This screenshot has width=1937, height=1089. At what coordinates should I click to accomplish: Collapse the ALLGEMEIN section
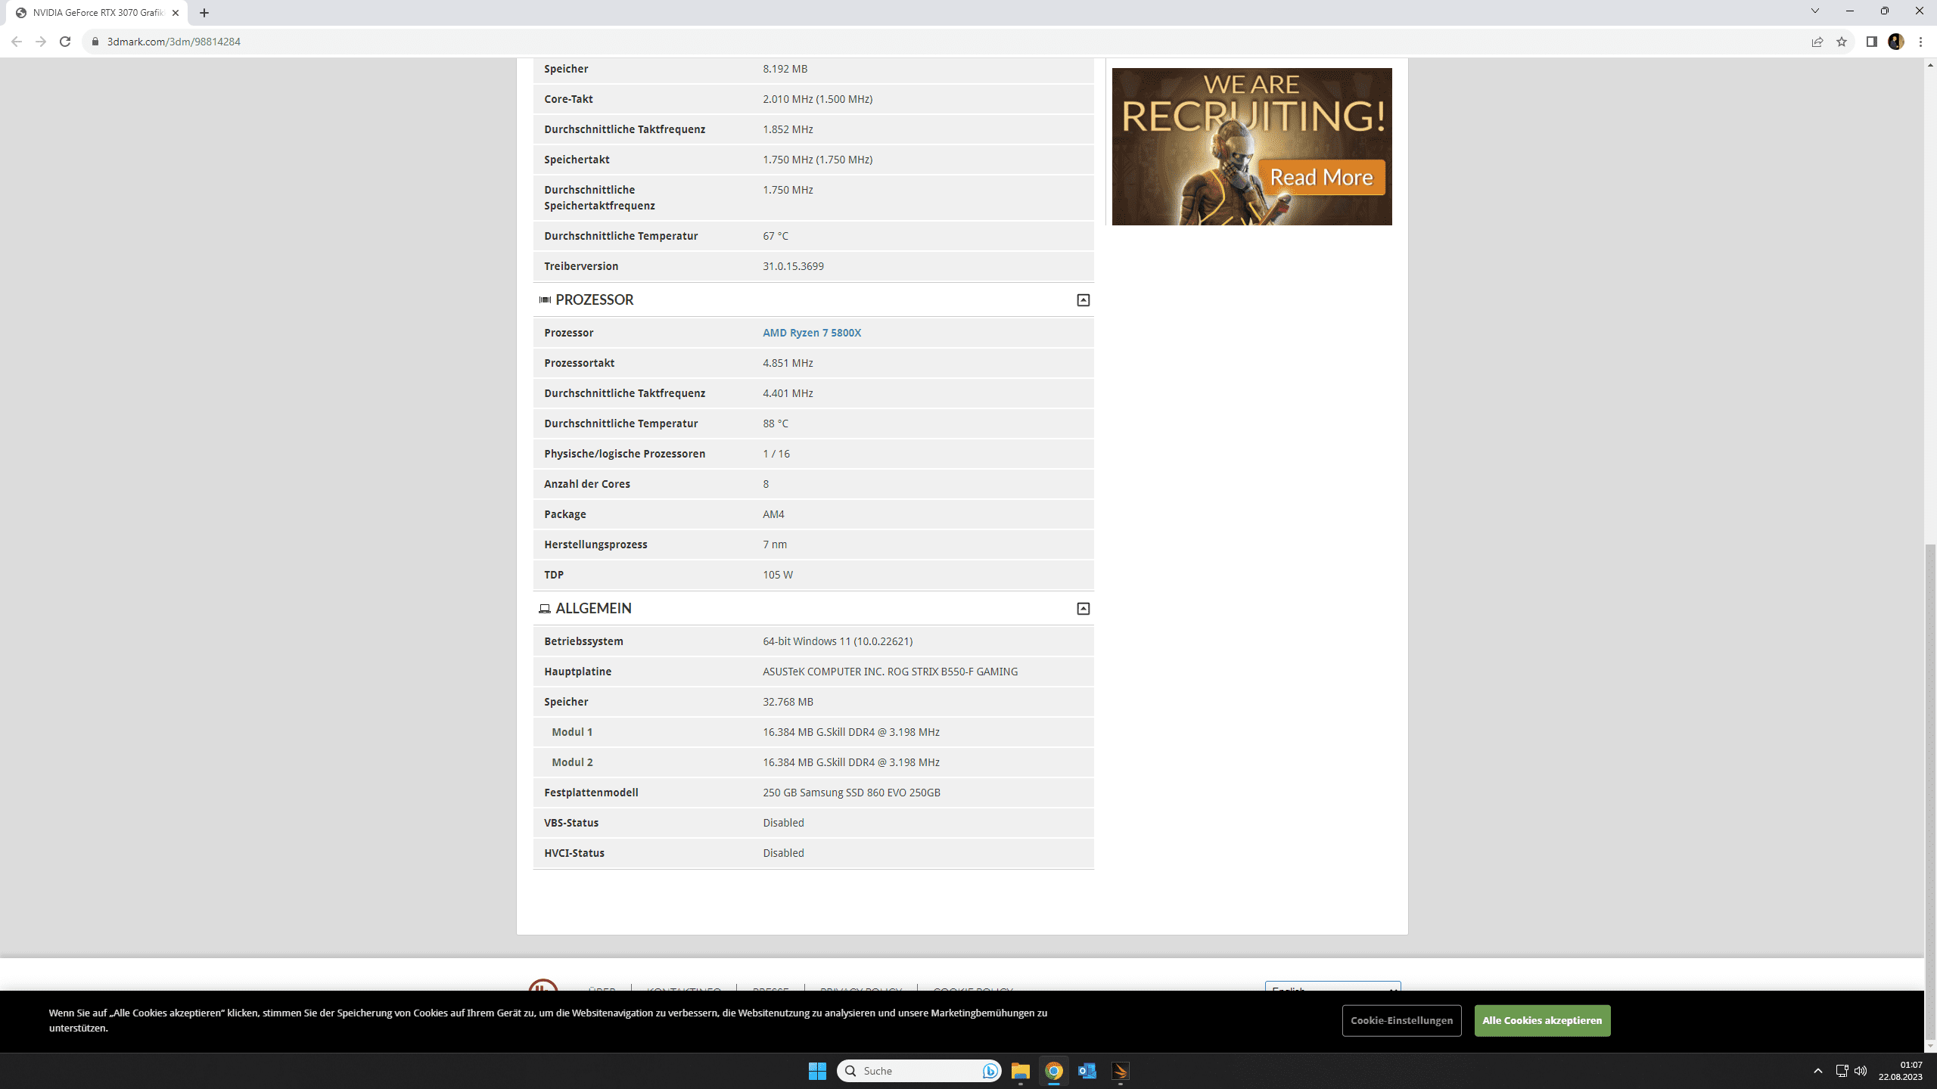tap(1083, 609)
